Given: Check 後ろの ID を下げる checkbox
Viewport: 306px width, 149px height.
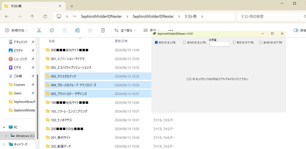Looking at the screenshot, I should [261, 42].
